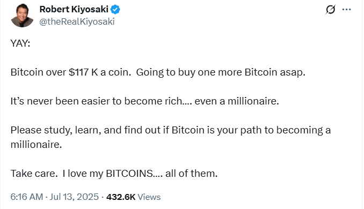Click 'Please study, learn, and find out' line
Image resolution: width=364 pixels, height=209 pixels.
171,130
